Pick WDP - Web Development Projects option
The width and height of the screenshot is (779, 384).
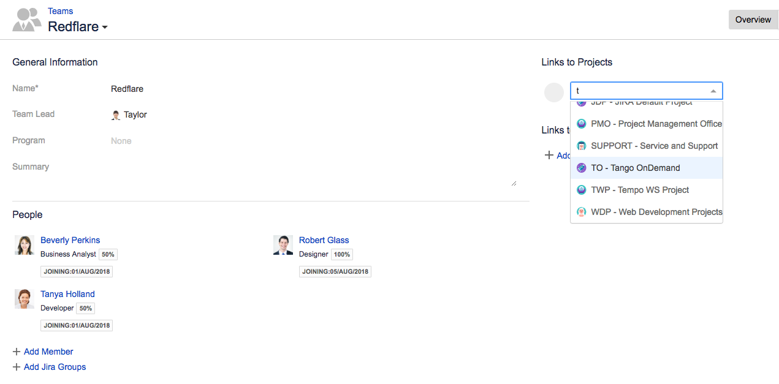656,212
